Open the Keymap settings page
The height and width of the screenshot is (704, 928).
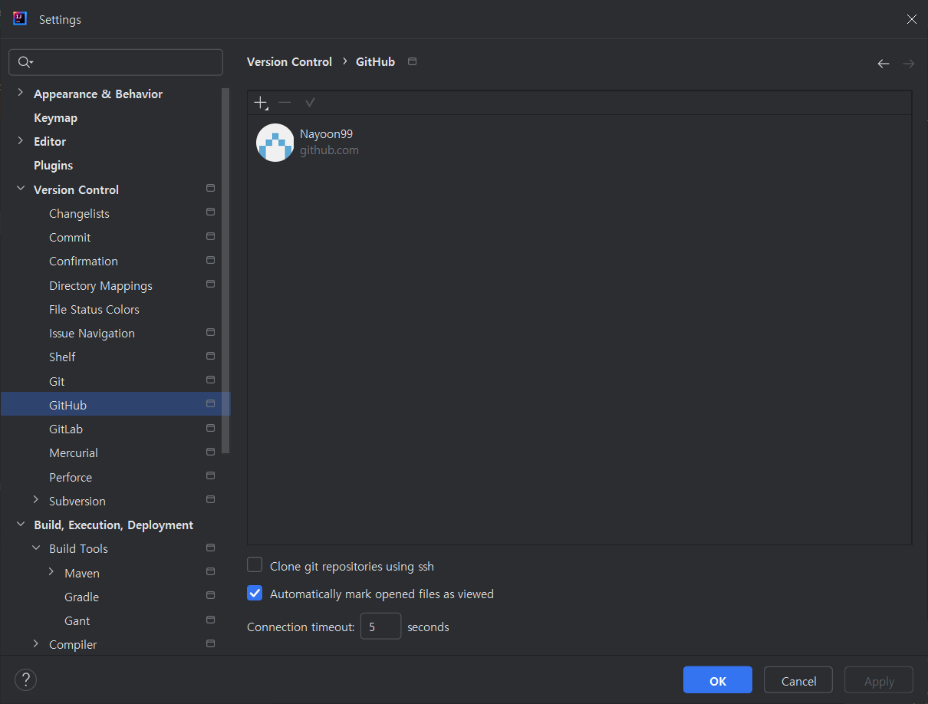[x=55, y=118]
